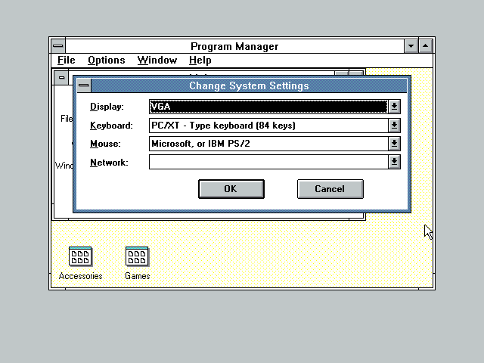Open the Games program group icon

tap(137, 257)
